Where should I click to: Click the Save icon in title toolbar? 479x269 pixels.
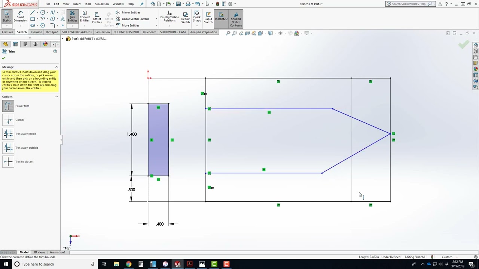(x=178, y=4)
